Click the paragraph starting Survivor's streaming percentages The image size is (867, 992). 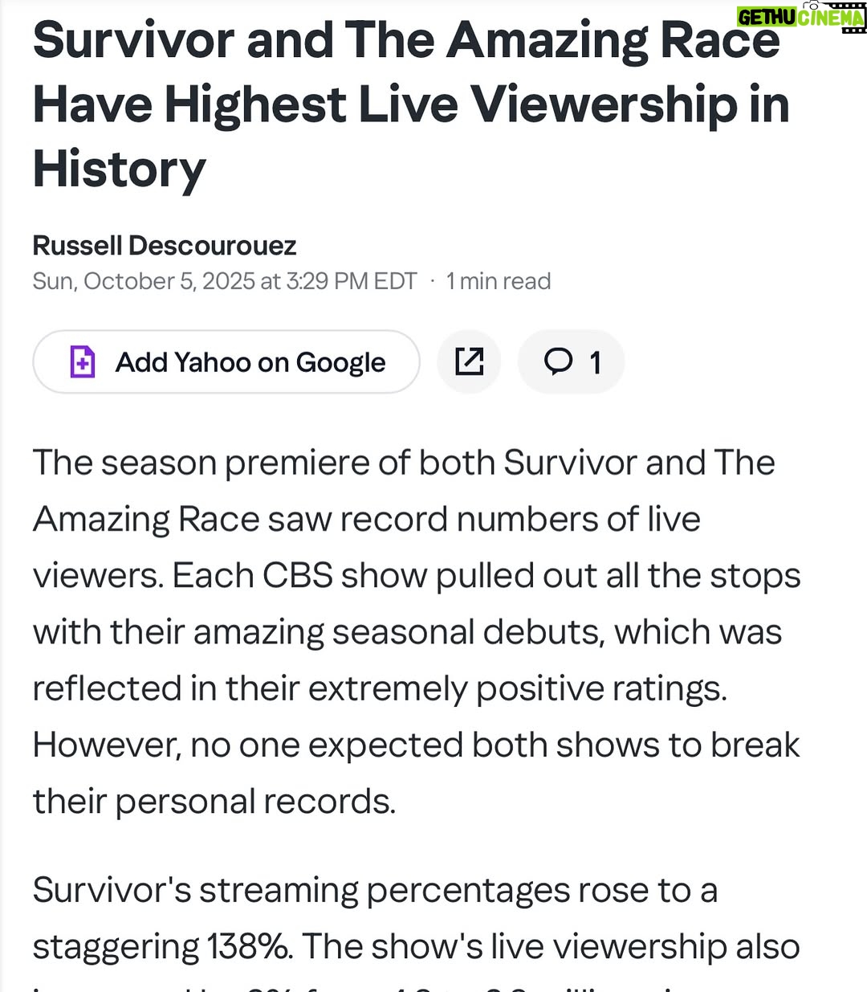pyautogui.click(x=416, y=932)
